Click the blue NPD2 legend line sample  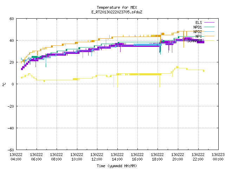[x=209, y=31]
